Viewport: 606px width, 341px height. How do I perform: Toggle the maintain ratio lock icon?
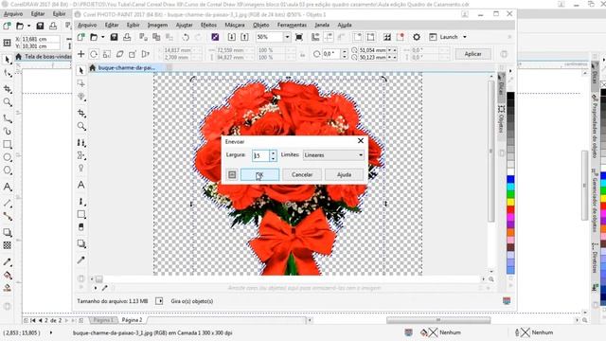click(302, 55)
